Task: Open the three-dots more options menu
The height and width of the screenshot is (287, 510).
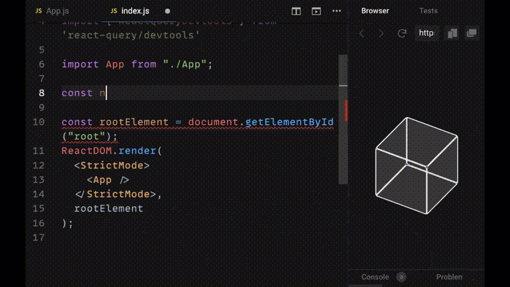Action: click(336, 11)
